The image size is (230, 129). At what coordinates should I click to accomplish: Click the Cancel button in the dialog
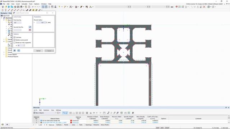tap(38, 51)
